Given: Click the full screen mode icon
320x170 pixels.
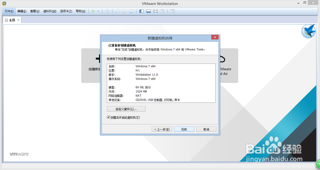Looking at the screenshot, I should point(156,11).
